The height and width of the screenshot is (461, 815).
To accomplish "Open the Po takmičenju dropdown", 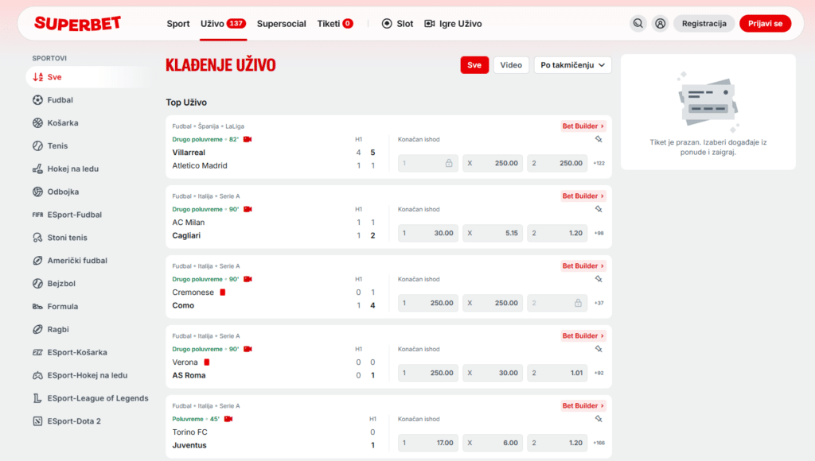I will (573, 65).
